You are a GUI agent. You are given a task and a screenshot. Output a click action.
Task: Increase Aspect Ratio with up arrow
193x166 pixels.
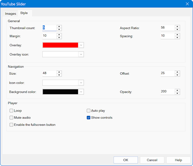(x=177, y=27)
